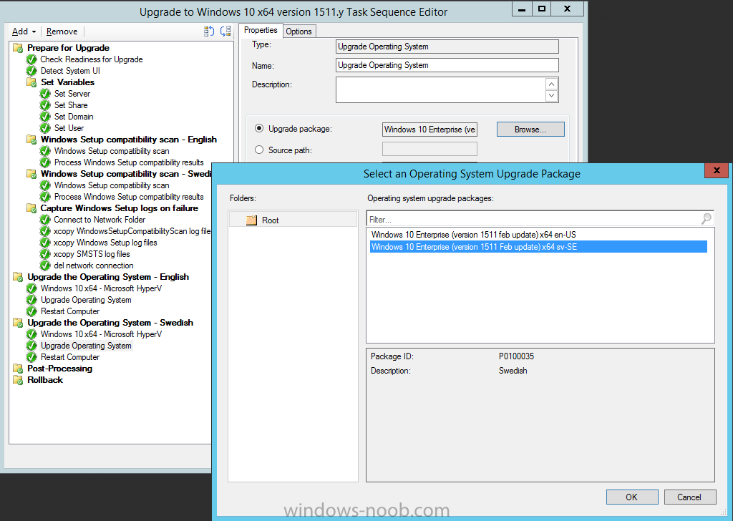
Task: Select the Connect to Network Folder step
Action: point(99,220)
